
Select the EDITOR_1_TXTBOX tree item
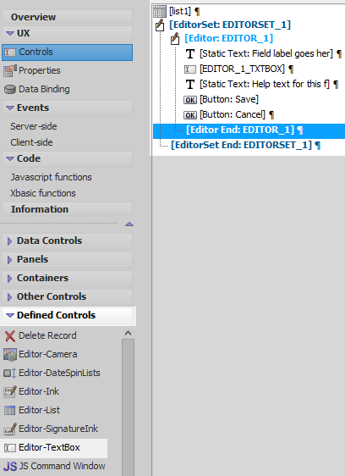pos(239,69)
